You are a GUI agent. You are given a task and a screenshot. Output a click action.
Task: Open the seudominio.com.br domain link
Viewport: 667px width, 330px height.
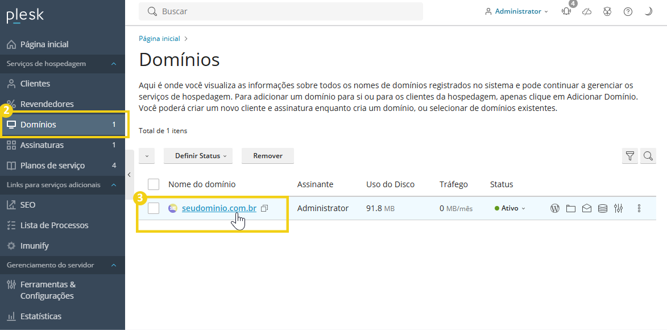pos(219,208)
